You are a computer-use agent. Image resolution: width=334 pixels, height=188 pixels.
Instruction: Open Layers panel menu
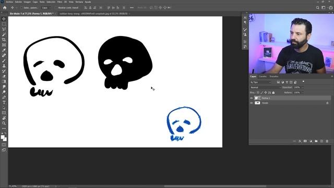[332, 76]
